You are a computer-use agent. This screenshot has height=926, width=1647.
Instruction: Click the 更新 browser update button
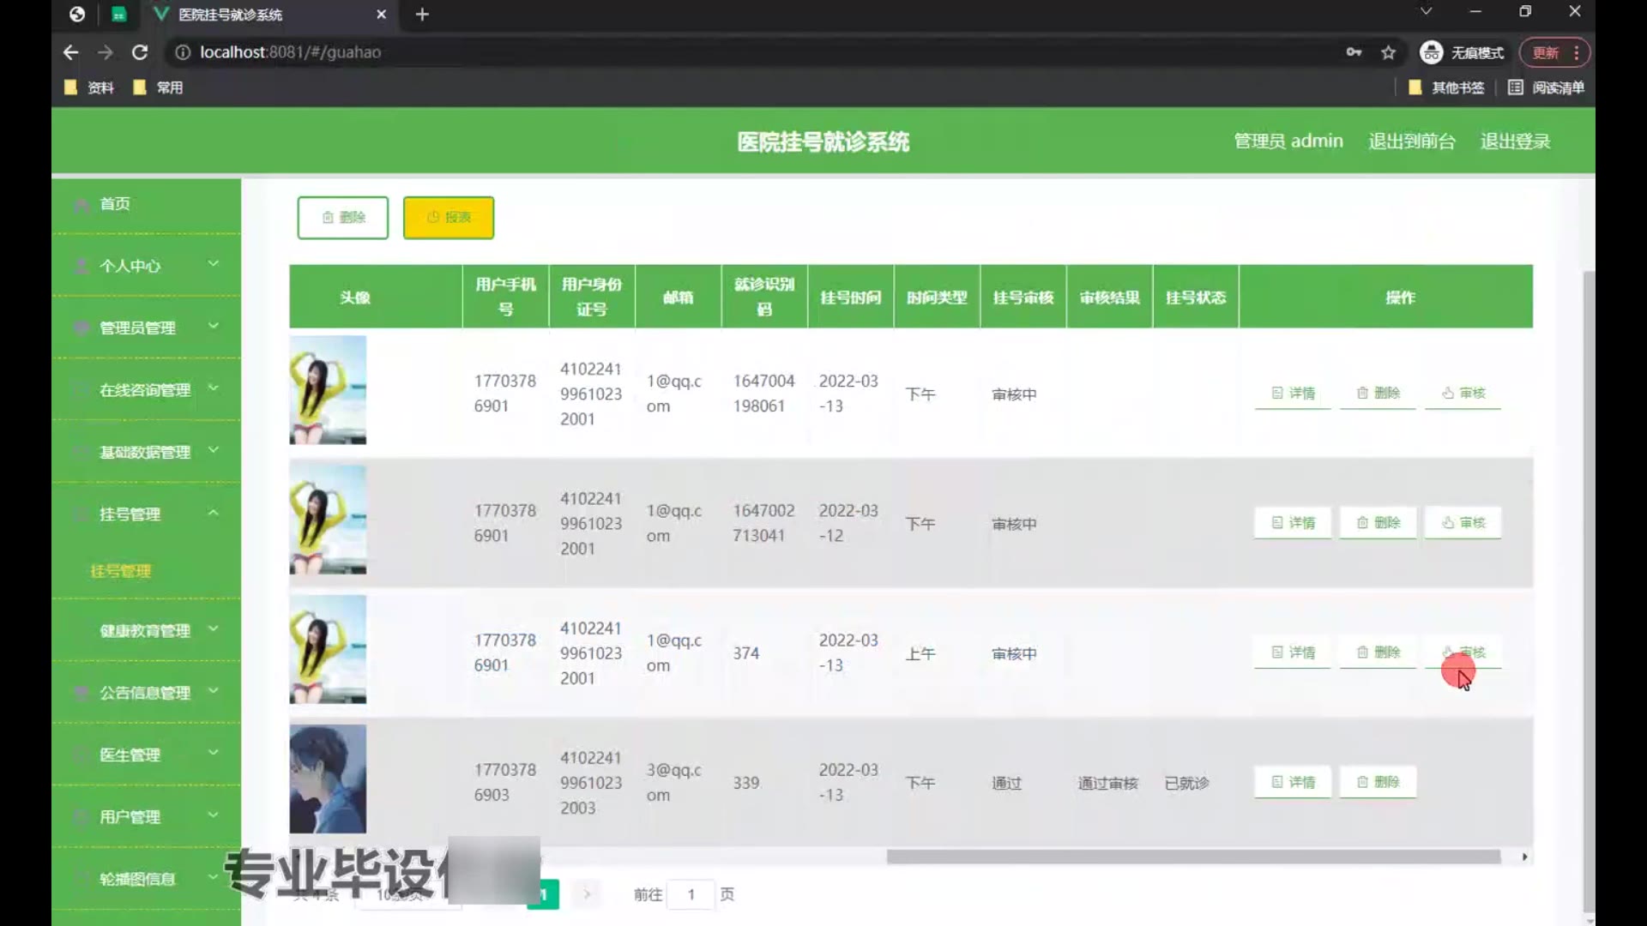1554,52
